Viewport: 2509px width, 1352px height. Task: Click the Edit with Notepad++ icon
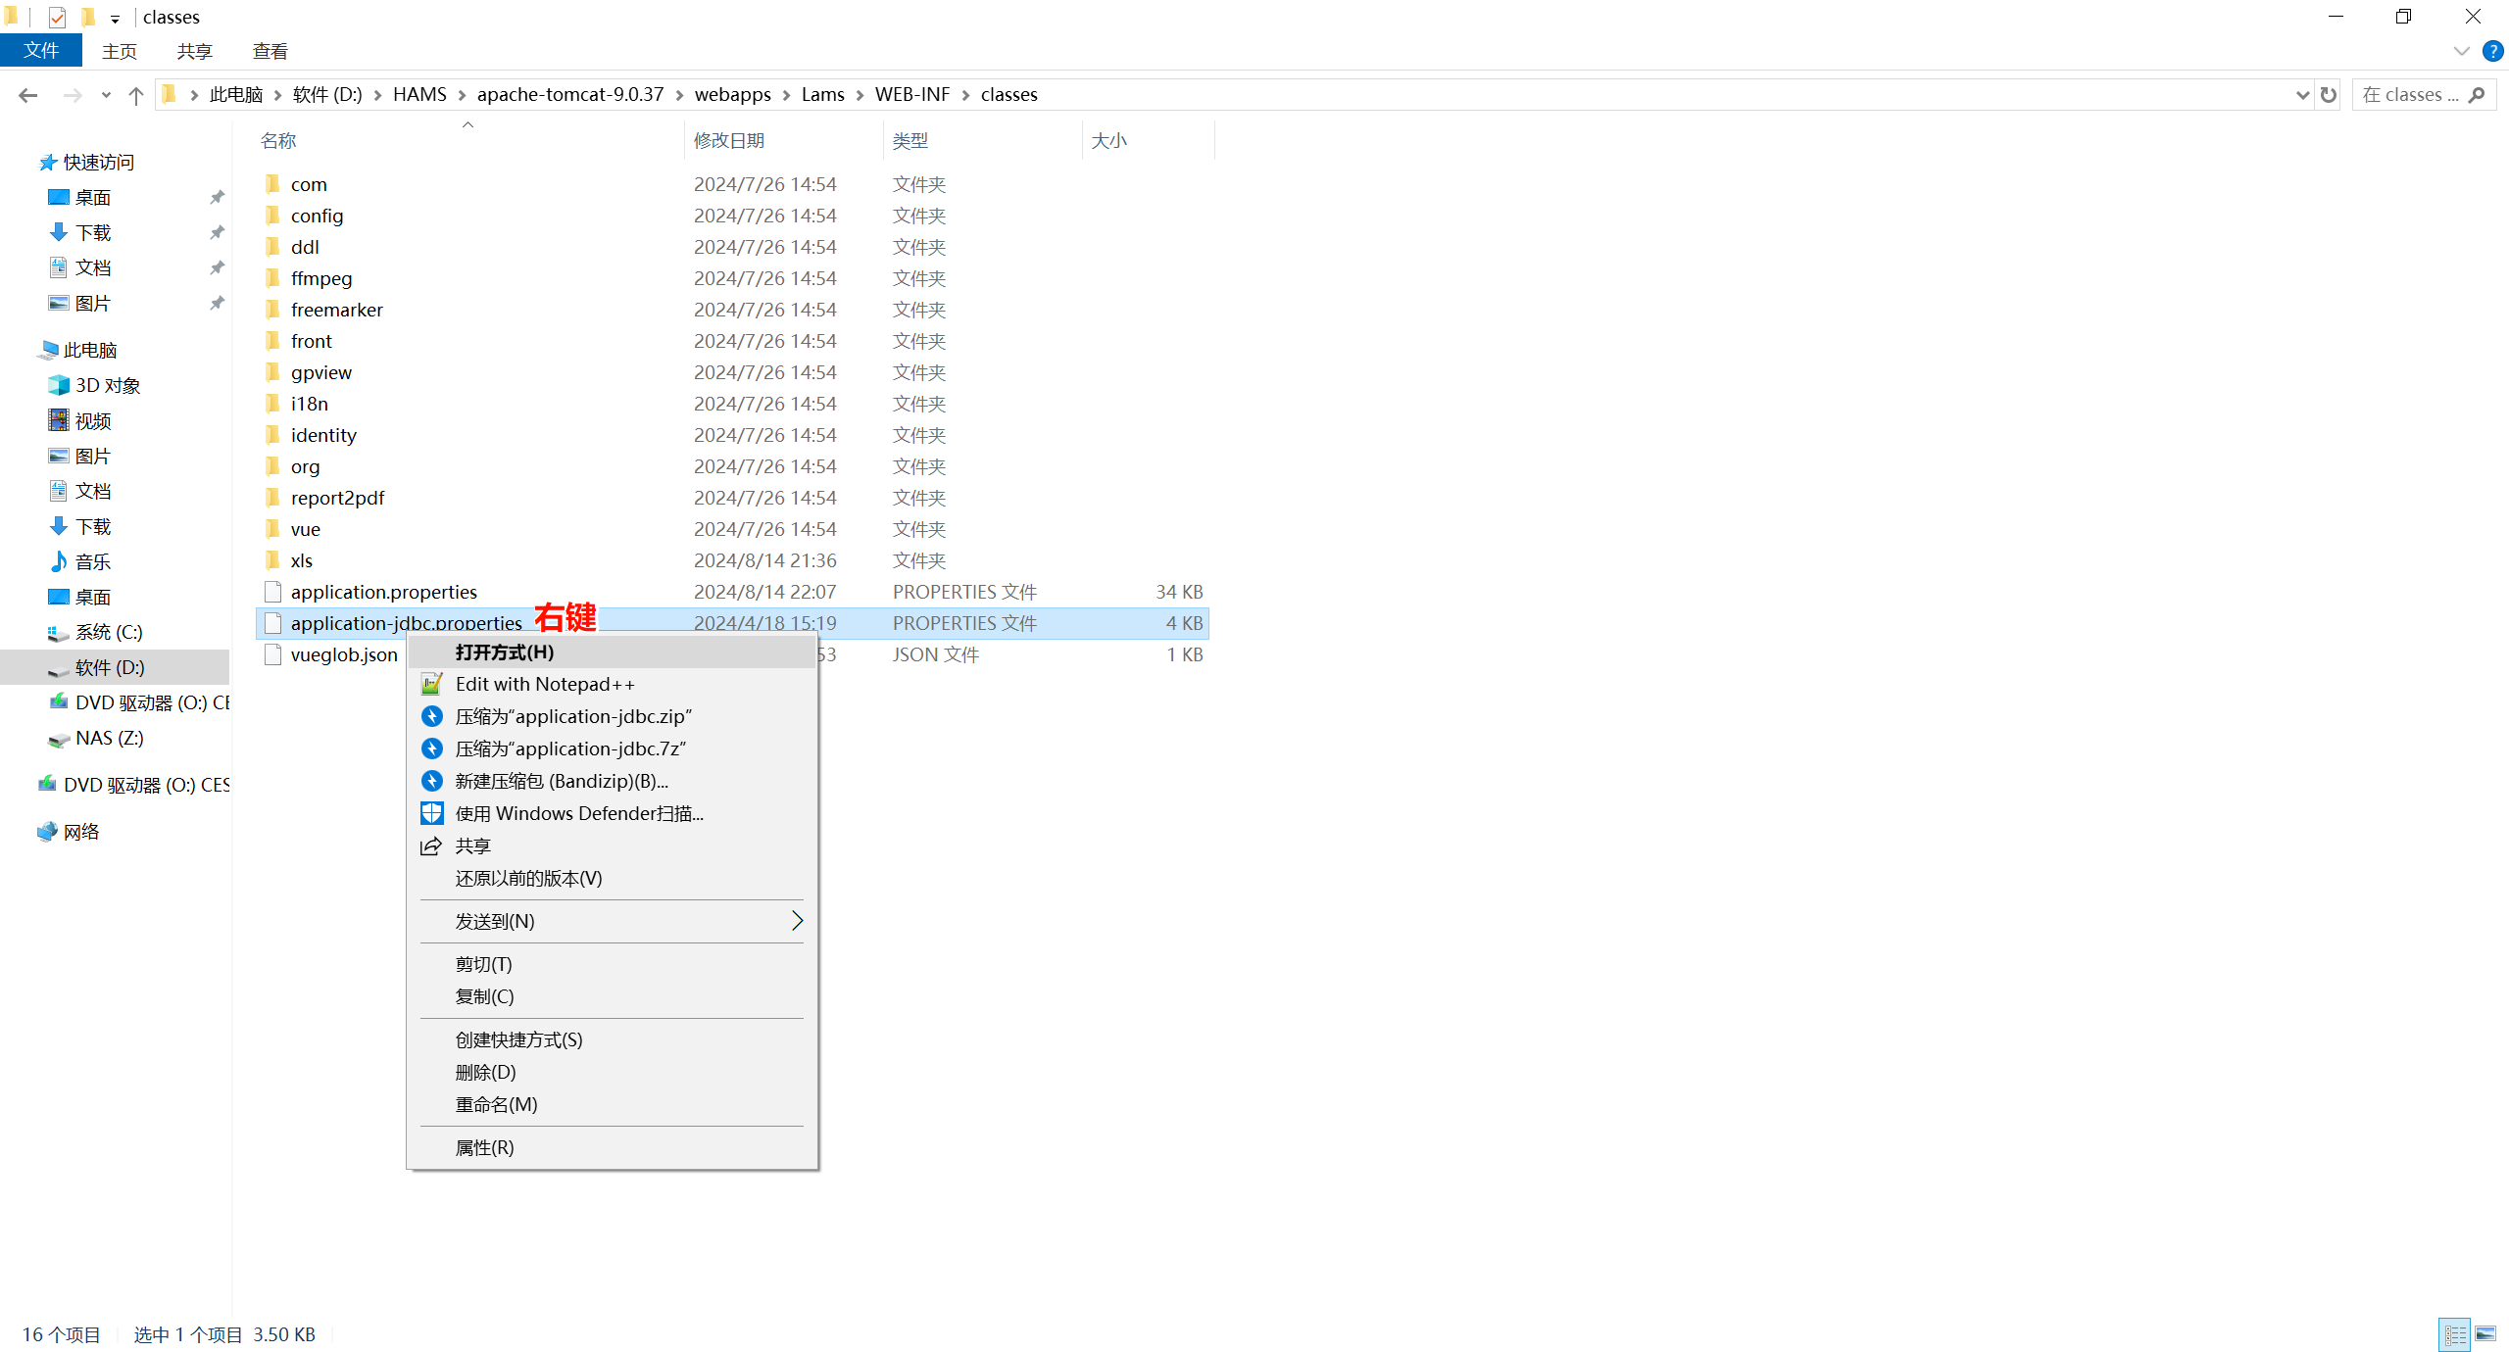431,684
